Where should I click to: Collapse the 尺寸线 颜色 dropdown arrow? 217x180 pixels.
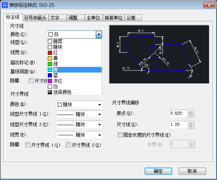(99, 34)
